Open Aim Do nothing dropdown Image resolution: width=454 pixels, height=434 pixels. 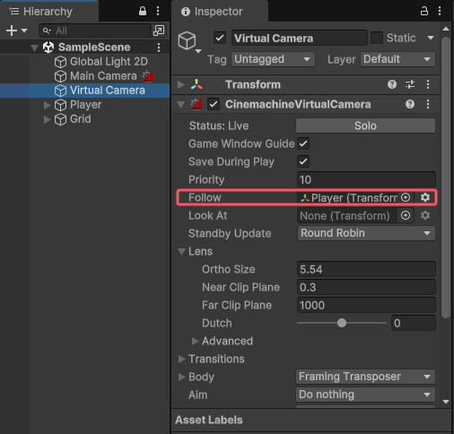[365, 395]
